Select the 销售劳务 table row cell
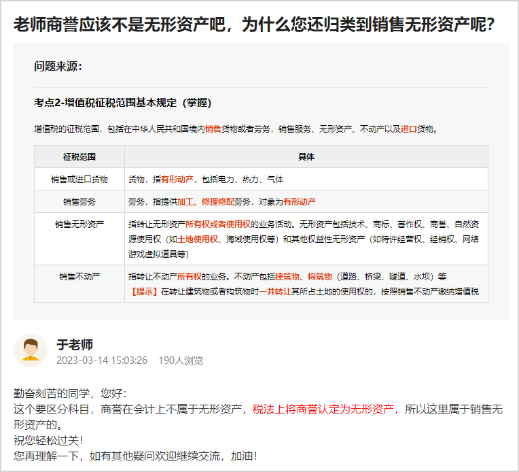Viewport: 519px width, 472px height. [79, 202]
